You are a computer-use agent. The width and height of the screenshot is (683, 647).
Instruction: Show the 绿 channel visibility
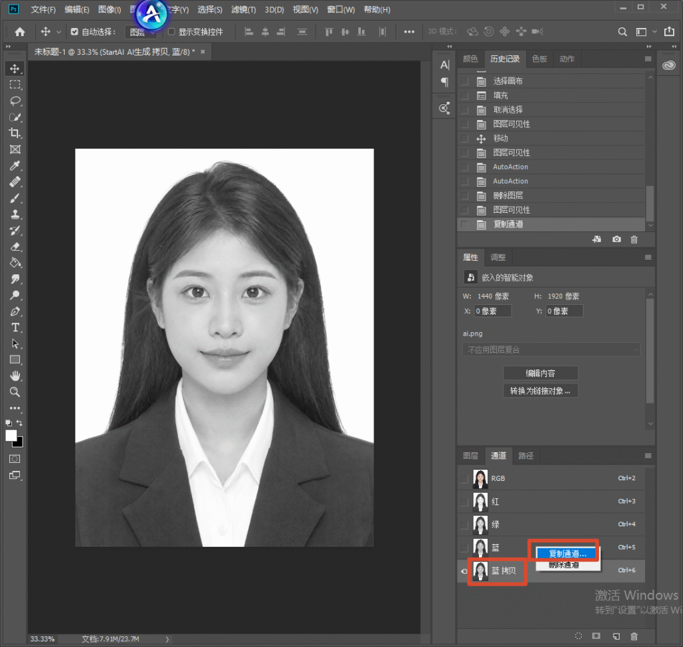[464, 524]
